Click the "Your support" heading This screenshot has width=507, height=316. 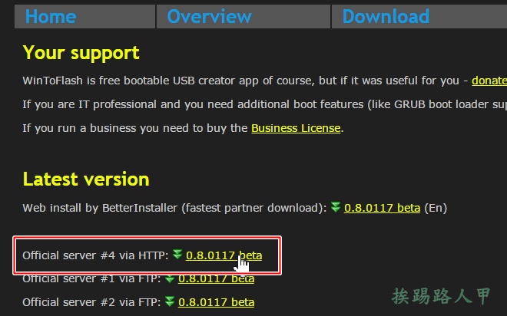click(x=81, y=52)
